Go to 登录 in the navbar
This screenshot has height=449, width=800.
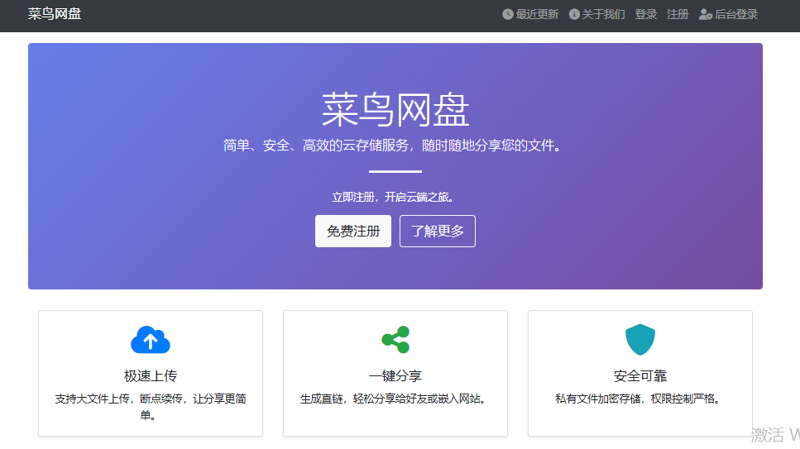click(646, 14)
